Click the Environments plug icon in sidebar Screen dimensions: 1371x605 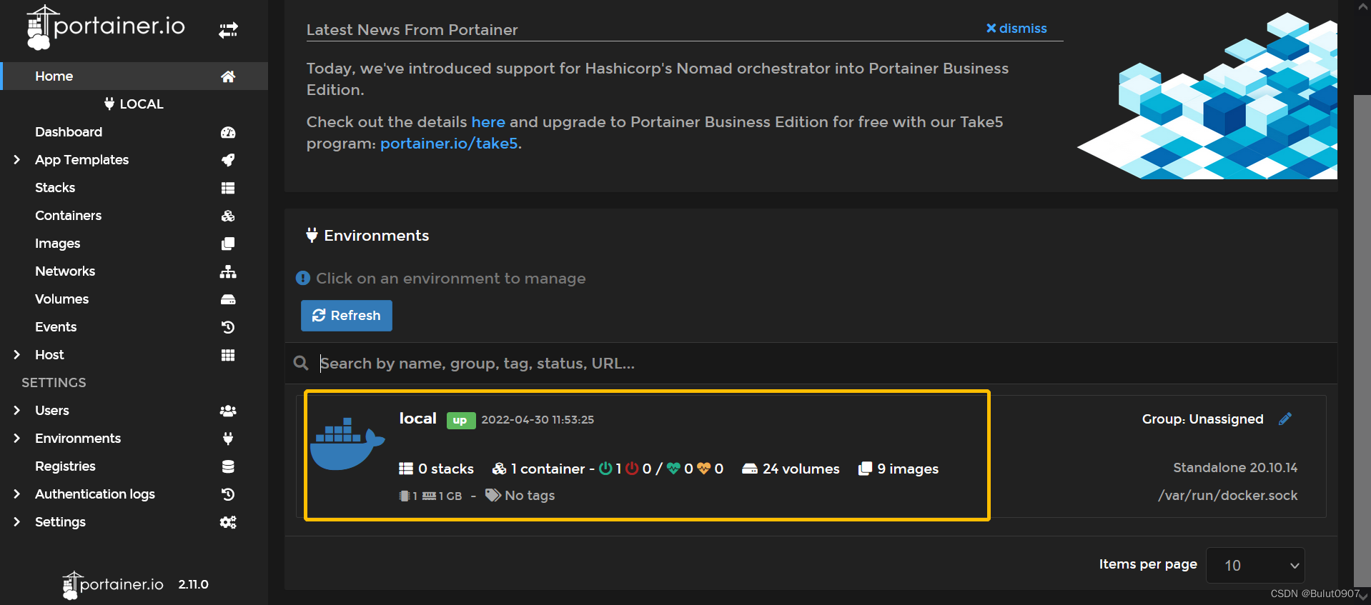(x=228, y=439)
